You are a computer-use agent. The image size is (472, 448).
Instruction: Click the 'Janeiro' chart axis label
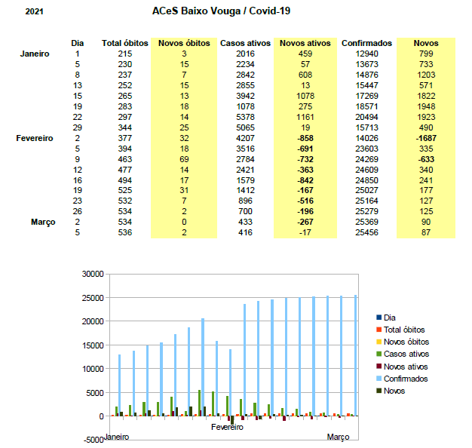[x=117, y=437]
